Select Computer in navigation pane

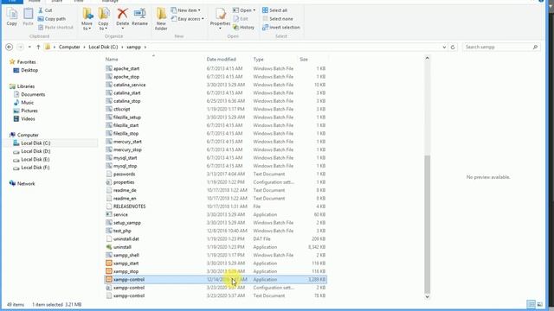click(x=24, y=135)
